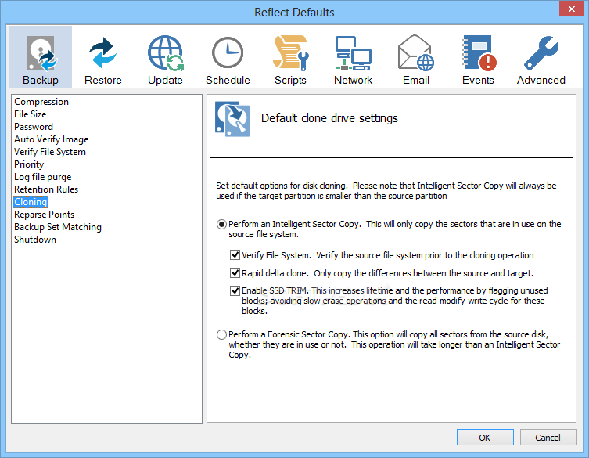Select Retention Rules list entry

pyautogui.click(x=46, y=189)
